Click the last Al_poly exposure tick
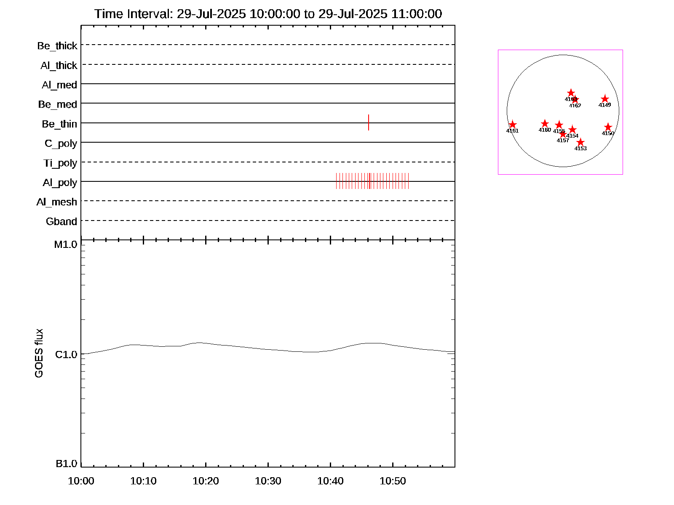The image size is (674, 505). click(408, 181)
